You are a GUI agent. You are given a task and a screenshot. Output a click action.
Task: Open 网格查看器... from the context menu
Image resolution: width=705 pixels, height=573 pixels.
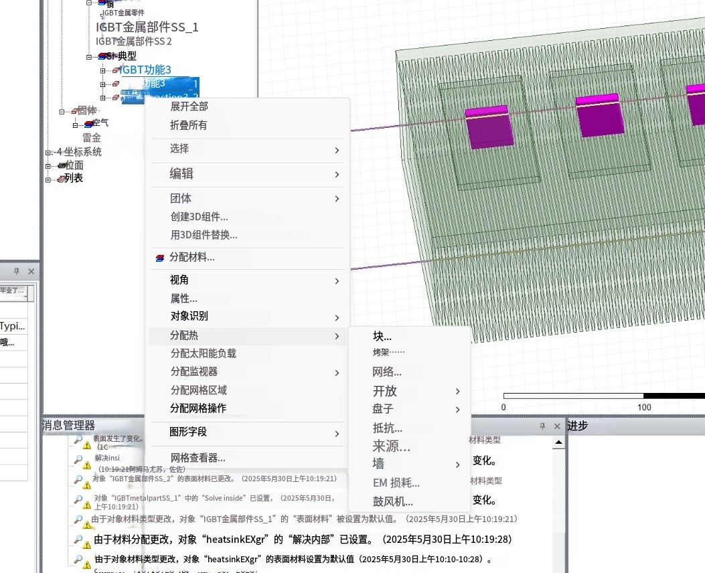(197, 457)
